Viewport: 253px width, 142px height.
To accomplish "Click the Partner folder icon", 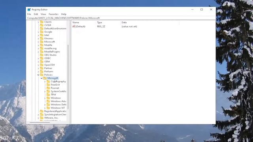I will tap(42, 68).
